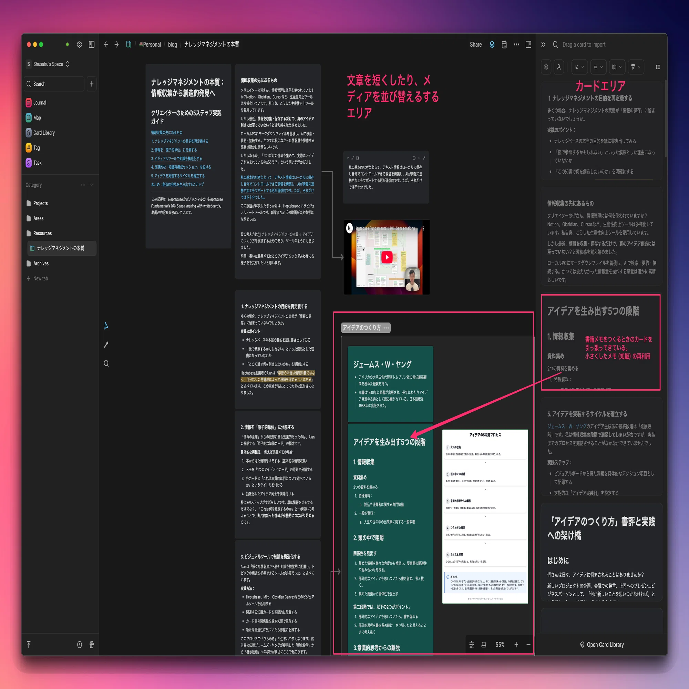Open the Archives folder
Screen dimensions: 689x689
click(37, 263)
